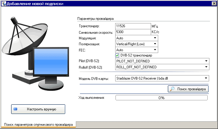Click the Параметры провайдера group heading
This screenshot has width=218, height=129.
click(x=93, y=18)
